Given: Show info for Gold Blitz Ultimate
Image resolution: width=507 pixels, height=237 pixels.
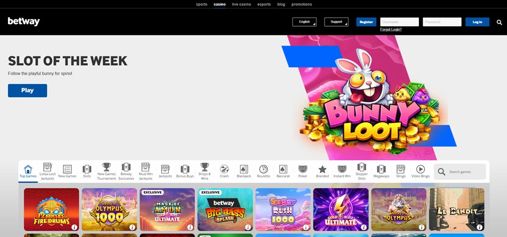Looking at the screenshot, I should point(363,227).
